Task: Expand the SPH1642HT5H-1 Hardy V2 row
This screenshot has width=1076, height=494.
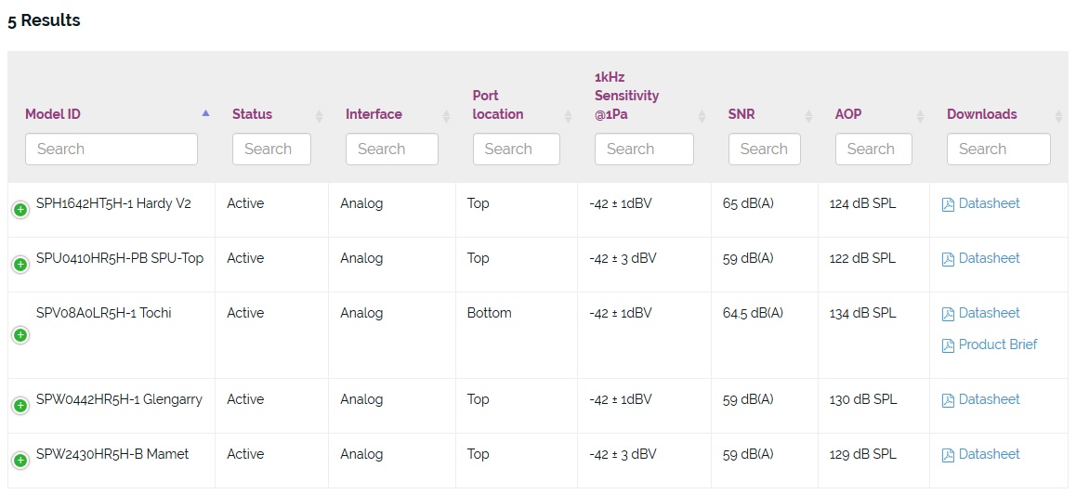Action: pos(20,210)
